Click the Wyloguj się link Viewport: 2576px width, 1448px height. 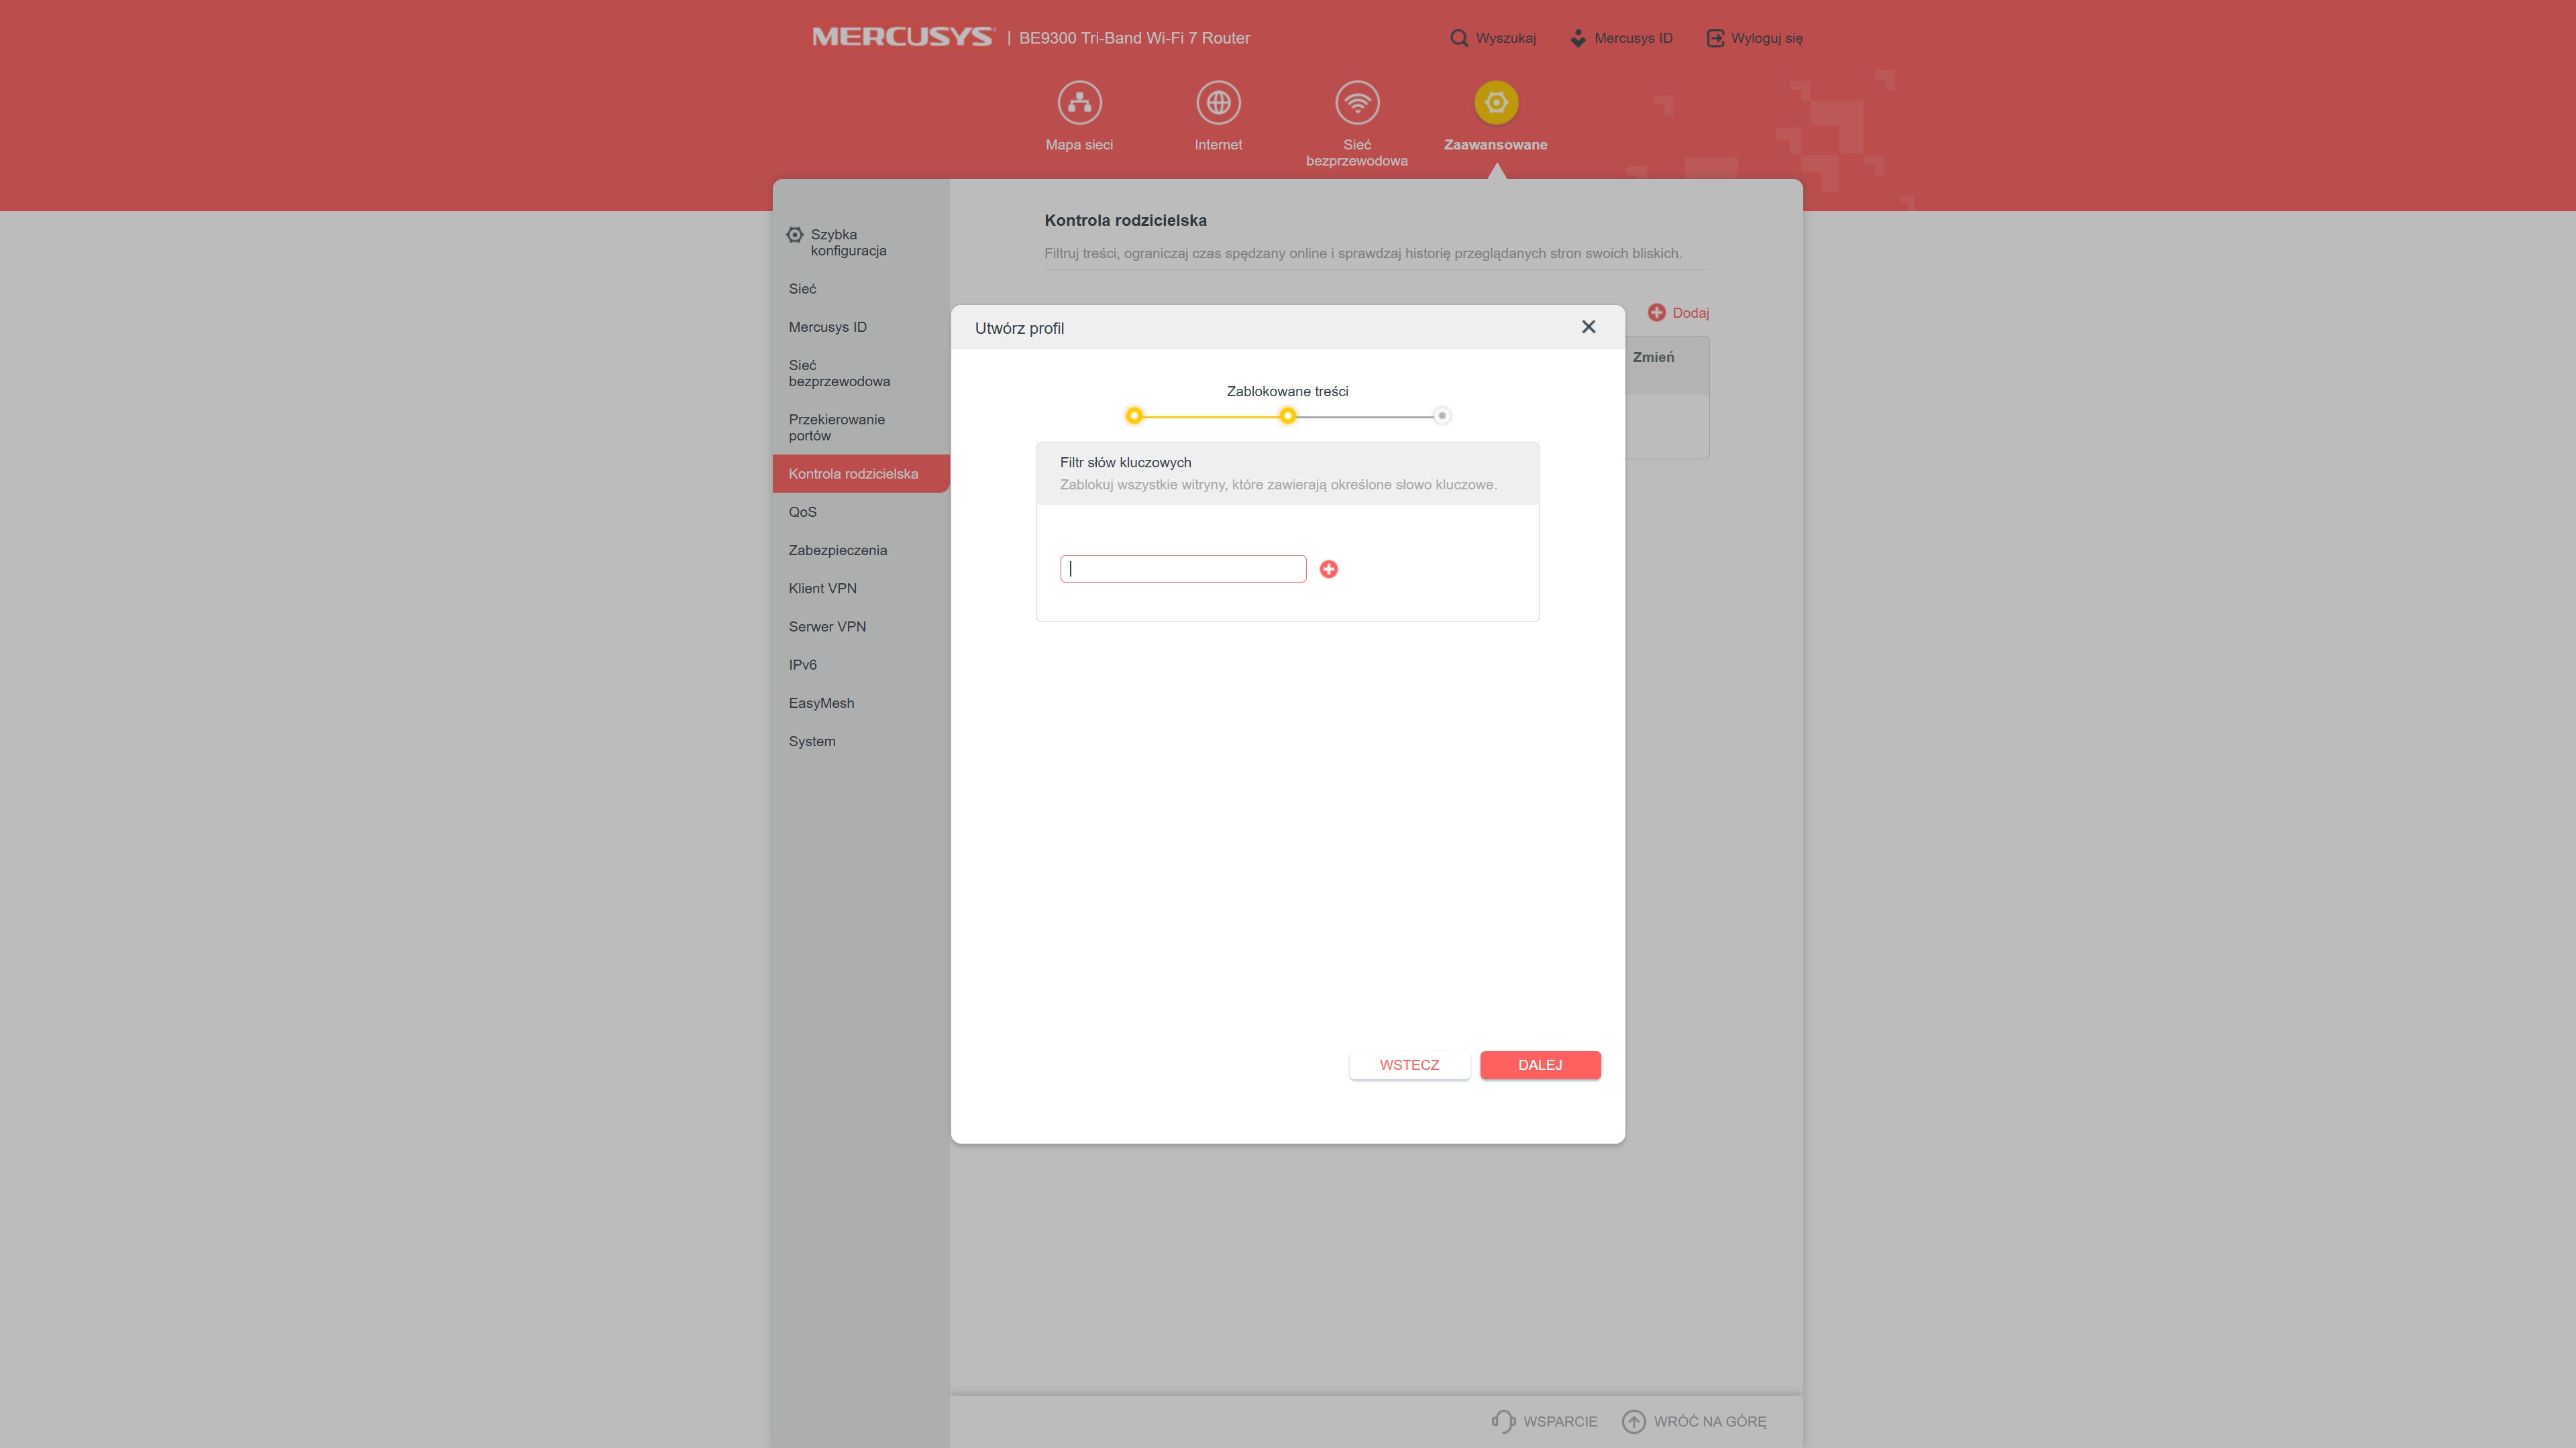pyautogui.click(x=1767, y=38)
